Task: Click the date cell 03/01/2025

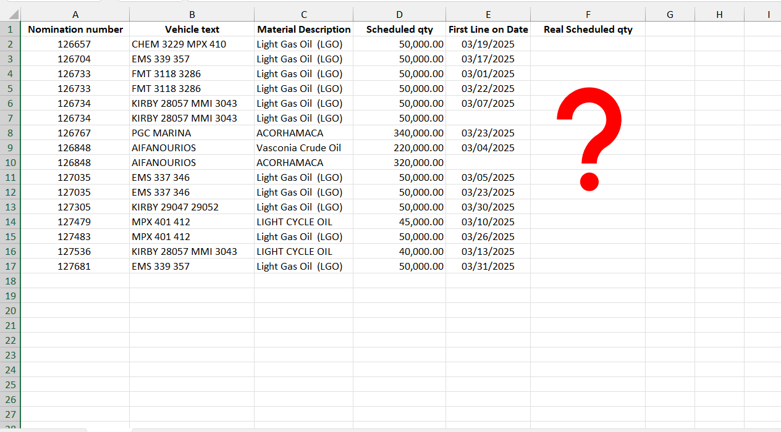Action: click(488, 73)
